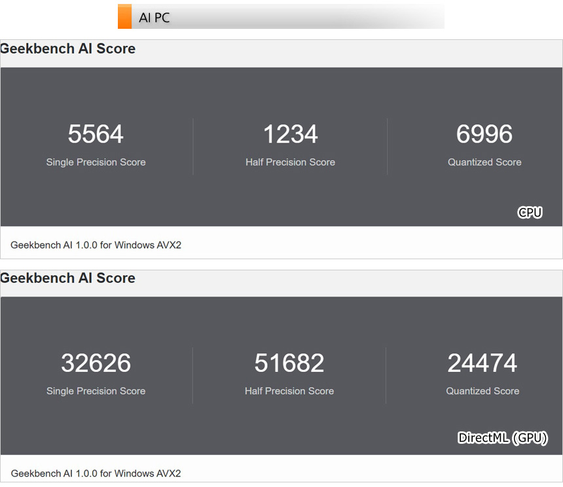The height and width of the screenshot is (487, 563).
Task: Select Quantized Score label under 24474
Action: coord(482,391)
